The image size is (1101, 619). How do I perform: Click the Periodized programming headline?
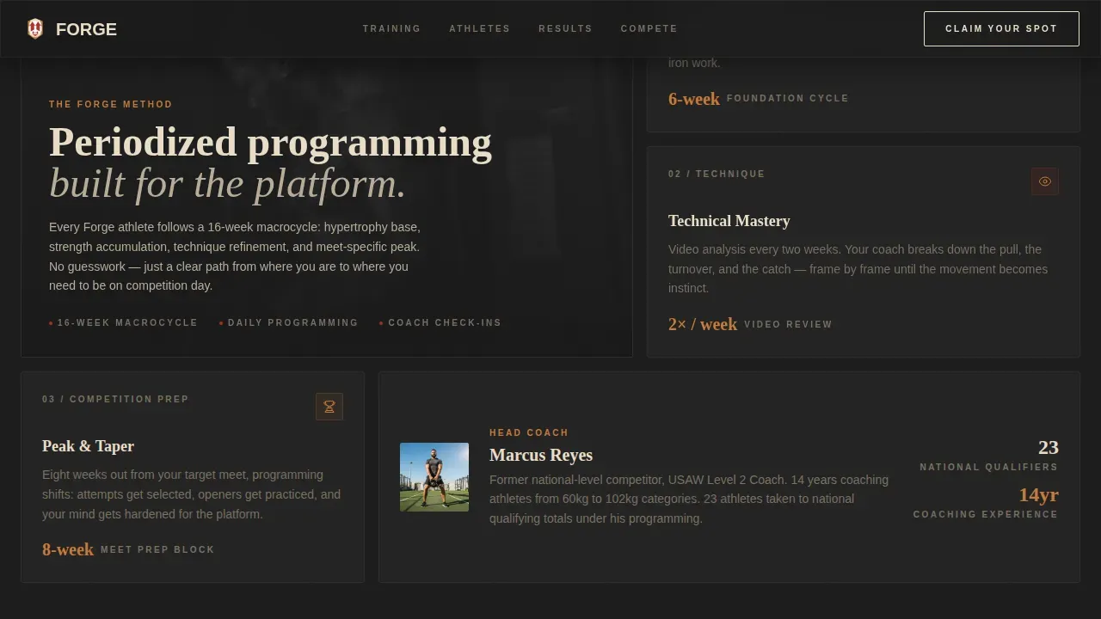click(270, 143)
